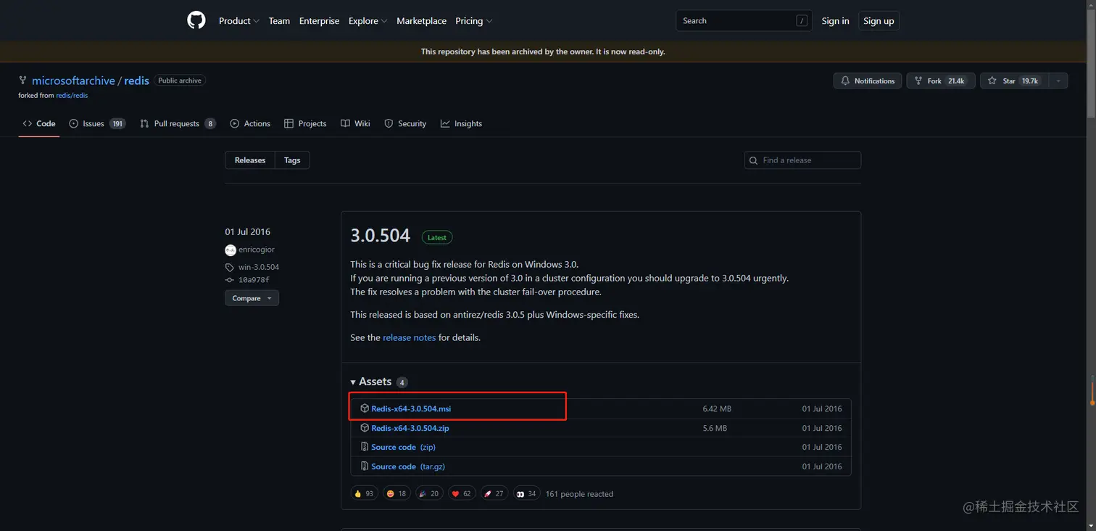
Task: Select the Releases button
Action: pos(250,160)
